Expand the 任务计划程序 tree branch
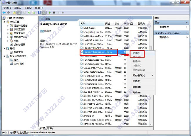Screen dimensions: 191x136 [8, 25]
